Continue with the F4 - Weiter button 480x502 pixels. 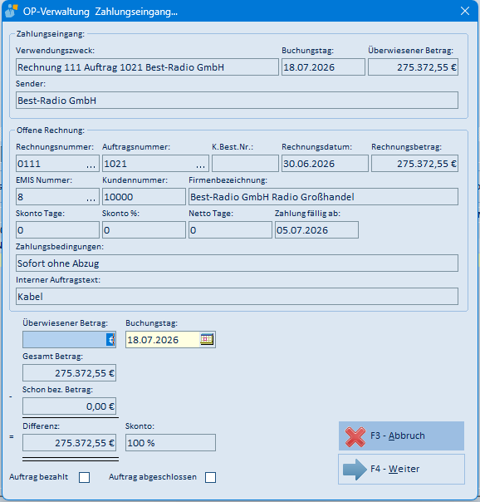tap(401, 469)
